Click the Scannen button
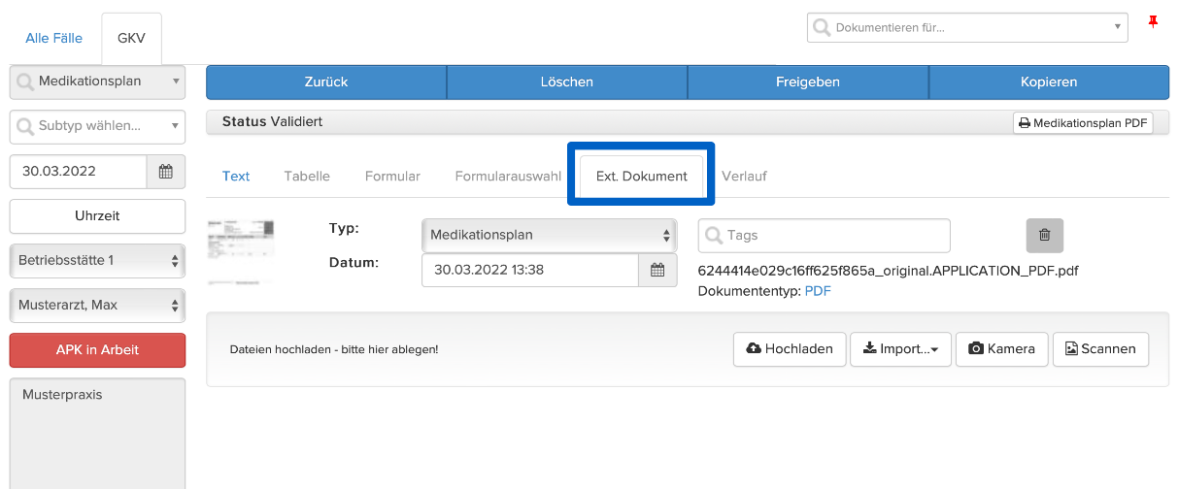This screenshot has height=489, width=1179. coord(1100,349)
